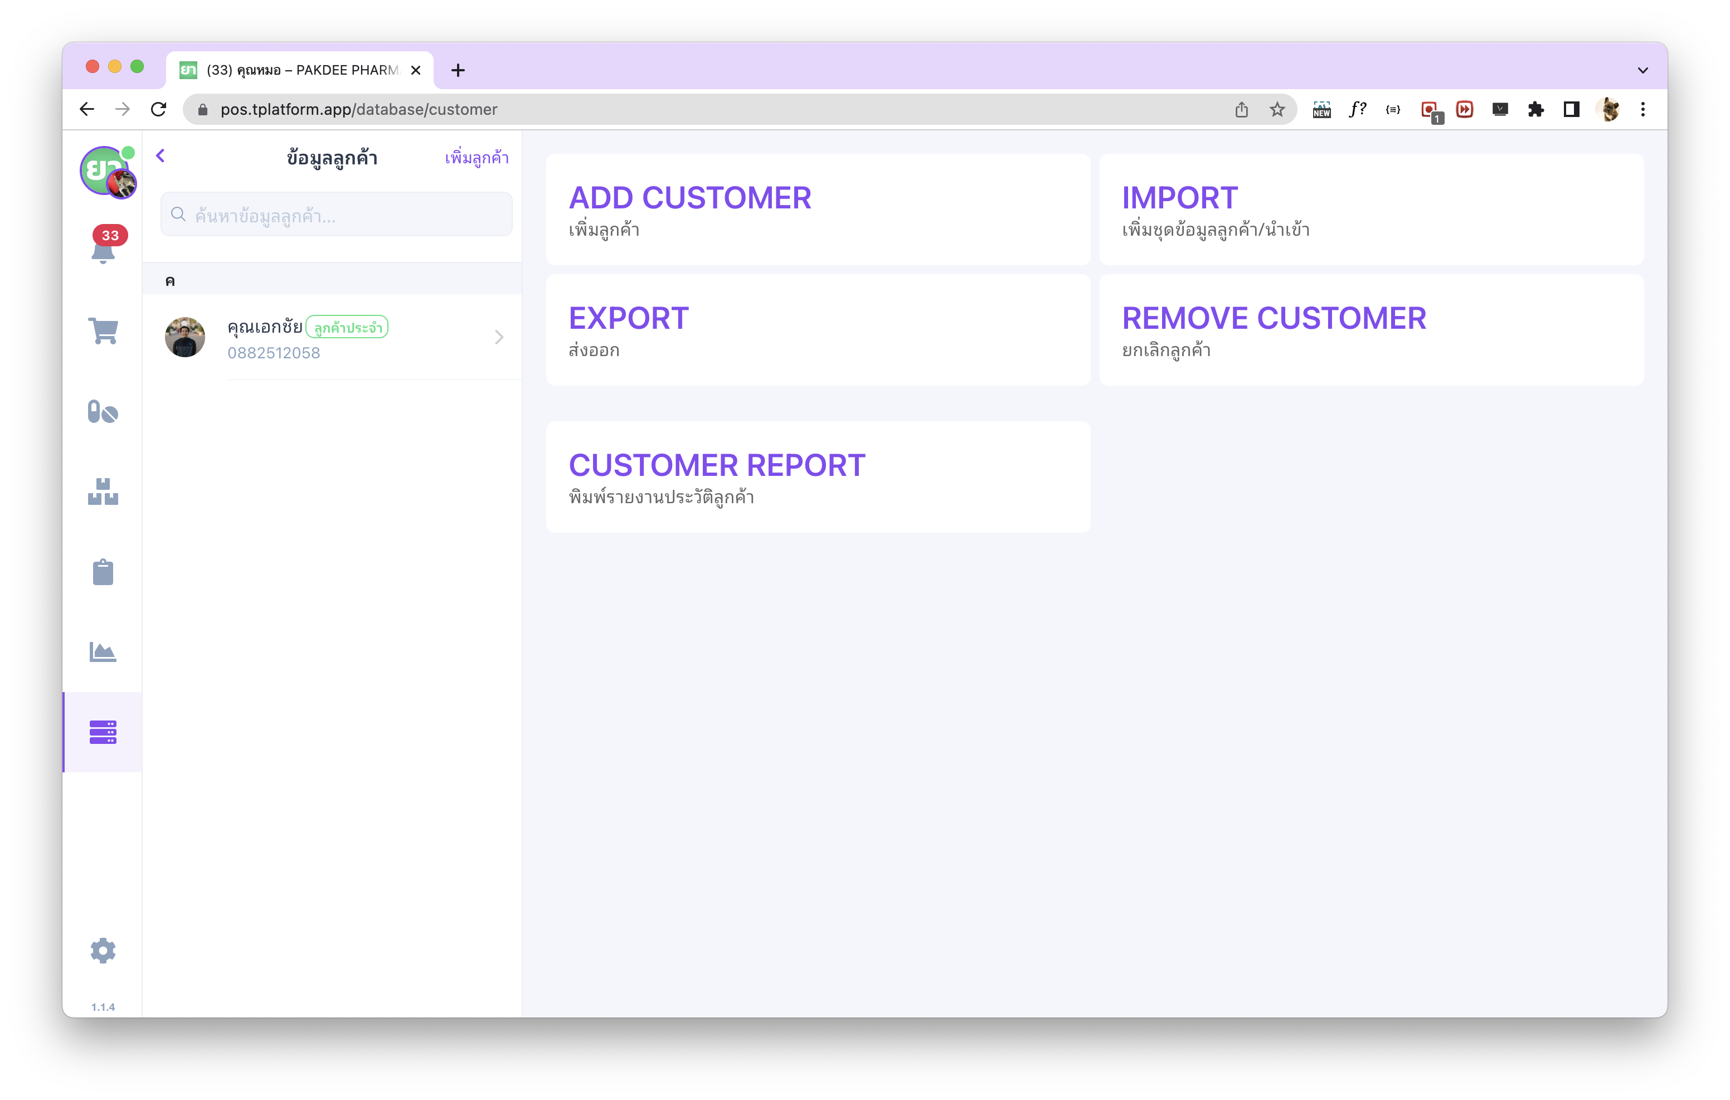Open the inventory boxes section
This screenshot has width=1730, height=1100.
[104, 492]
